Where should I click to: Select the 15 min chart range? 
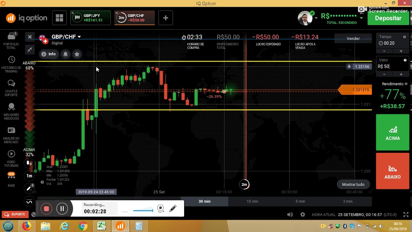coord(252,201)
